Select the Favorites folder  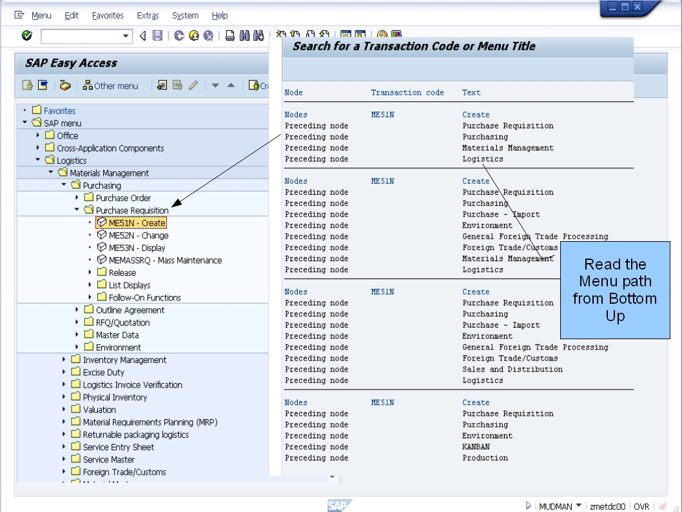(x=59, y=111)
